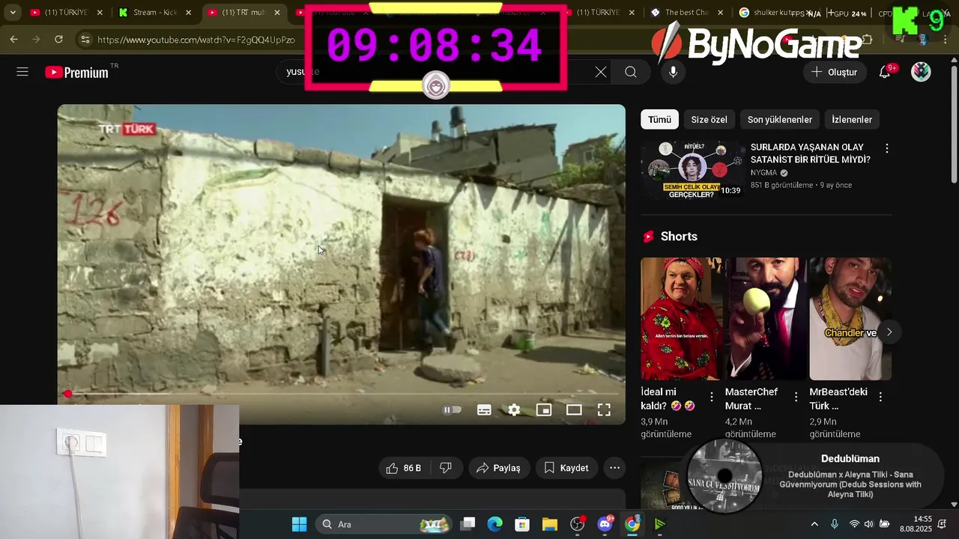The height and width of the screenshot is (539, 959).
Task: Open the MrBeast'deki Türk short thumbnail
Action: [850, 319]
